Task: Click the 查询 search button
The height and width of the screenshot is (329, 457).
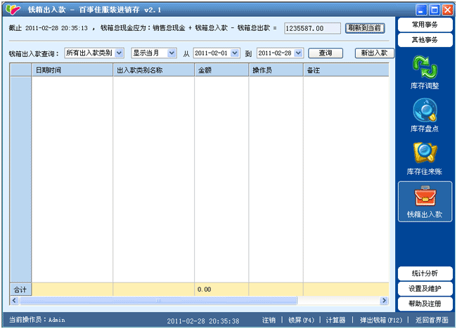Action: 325,53
